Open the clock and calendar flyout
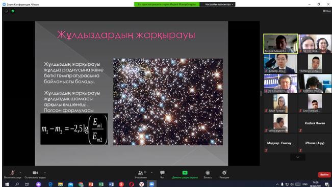This screenshot has width=332, height=187. pos(315,184)
